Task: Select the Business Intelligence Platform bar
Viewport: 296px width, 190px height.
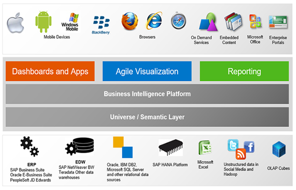Action: pyautogui.click(x=147, y=94)
